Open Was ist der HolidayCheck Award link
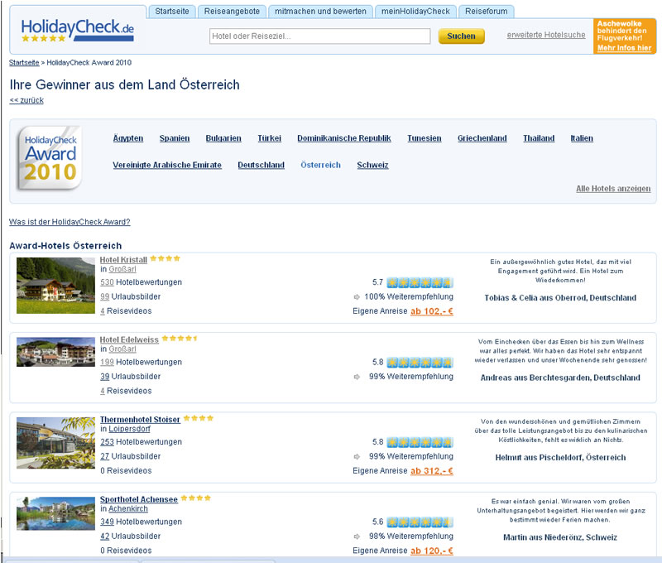 click(70, 222)
